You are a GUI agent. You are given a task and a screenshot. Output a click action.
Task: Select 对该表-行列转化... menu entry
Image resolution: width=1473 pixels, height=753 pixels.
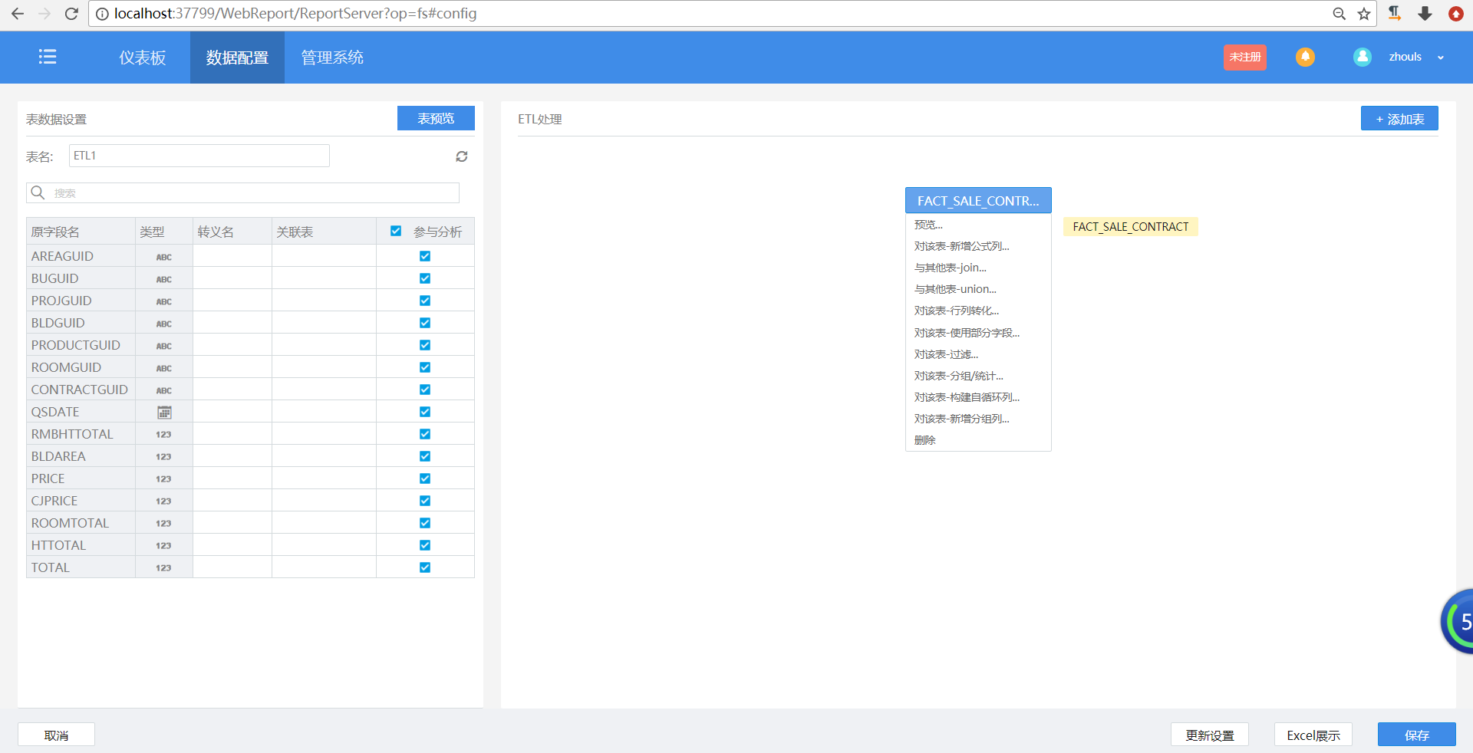[978, 311]
